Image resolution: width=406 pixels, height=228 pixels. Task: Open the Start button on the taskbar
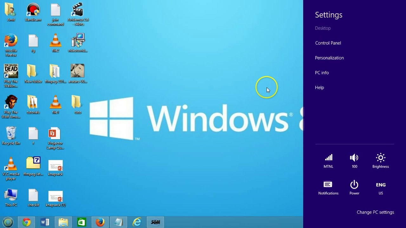pos(8,222)
